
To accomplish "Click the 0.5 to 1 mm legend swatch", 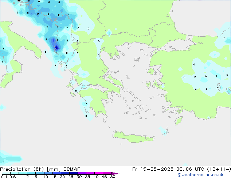I will [15, 173].
